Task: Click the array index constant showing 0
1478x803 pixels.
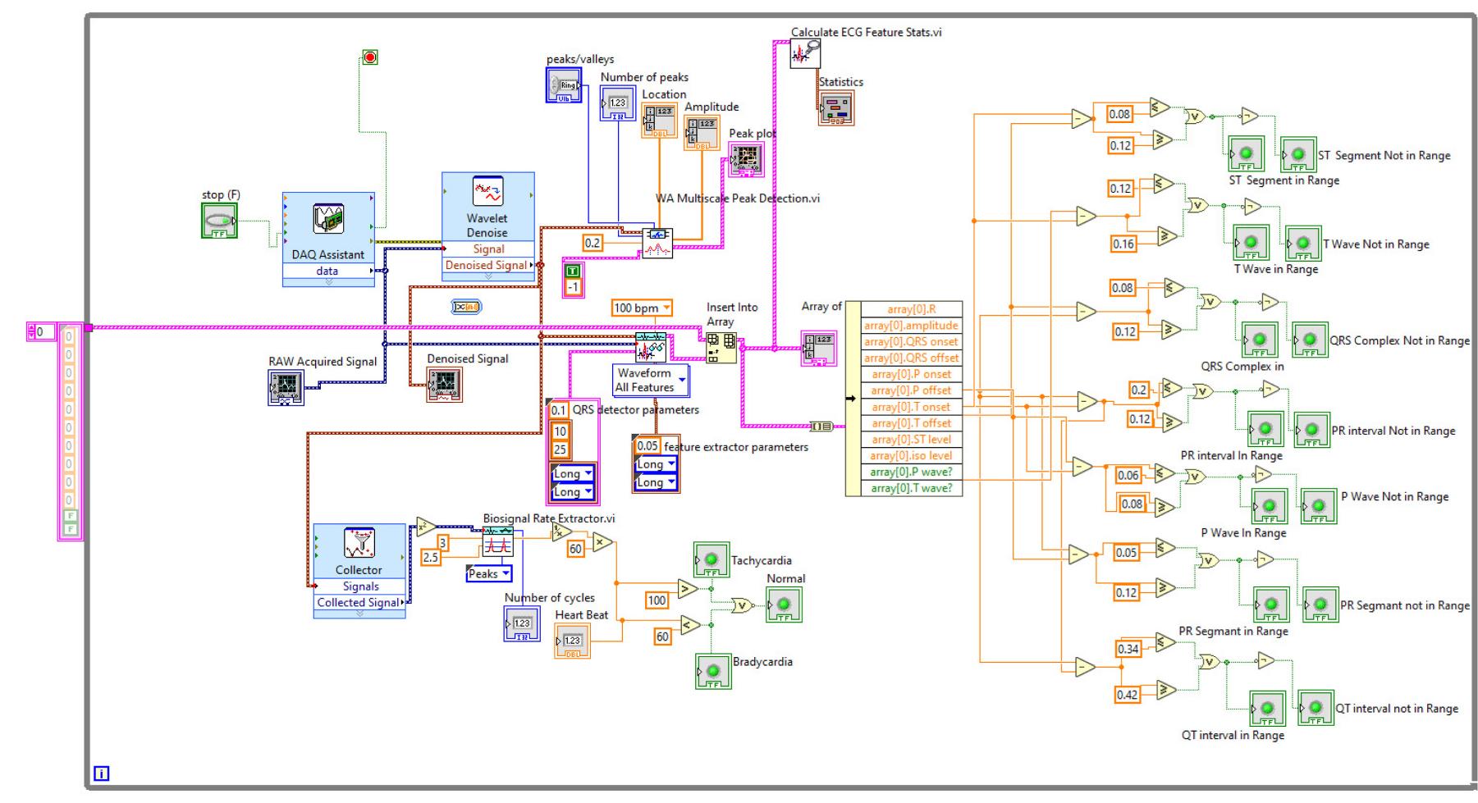Action: coord(43,332)
